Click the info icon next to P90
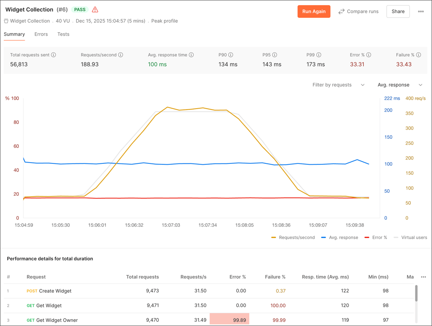 [231, 55]
